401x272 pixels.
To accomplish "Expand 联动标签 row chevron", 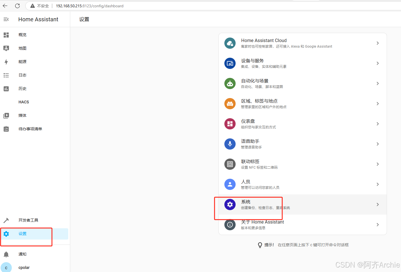I will click(x=378, y=164).
